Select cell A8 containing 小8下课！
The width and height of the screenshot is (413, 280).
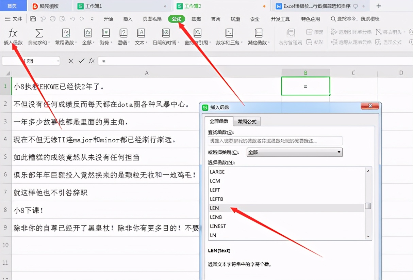click(x=147, y=210)
